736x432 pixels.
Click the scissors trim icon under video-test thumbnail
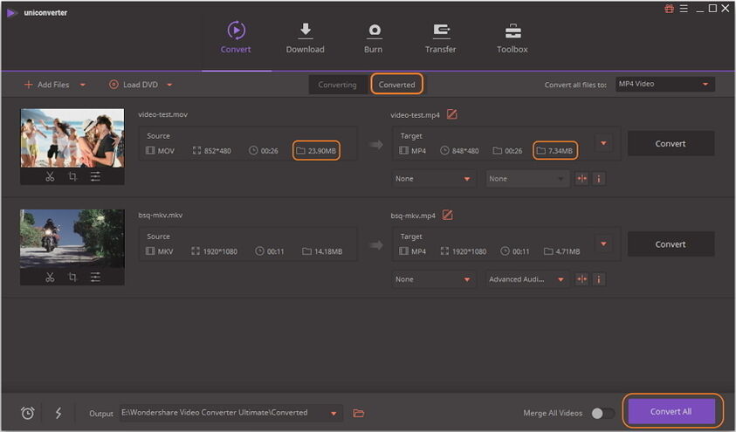[x=50, y=176]
